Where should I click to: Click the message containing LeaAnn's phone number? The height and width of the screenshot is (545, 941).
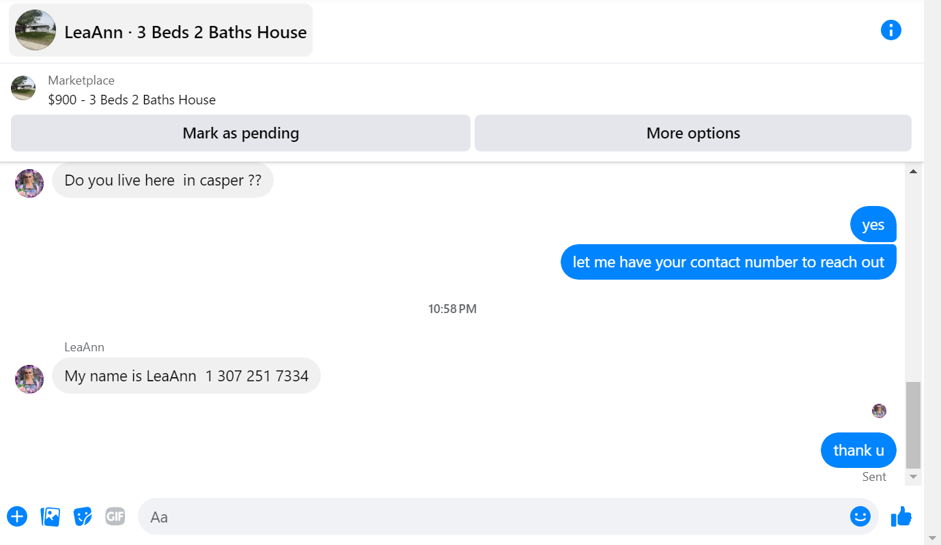(x=186, y=376)
